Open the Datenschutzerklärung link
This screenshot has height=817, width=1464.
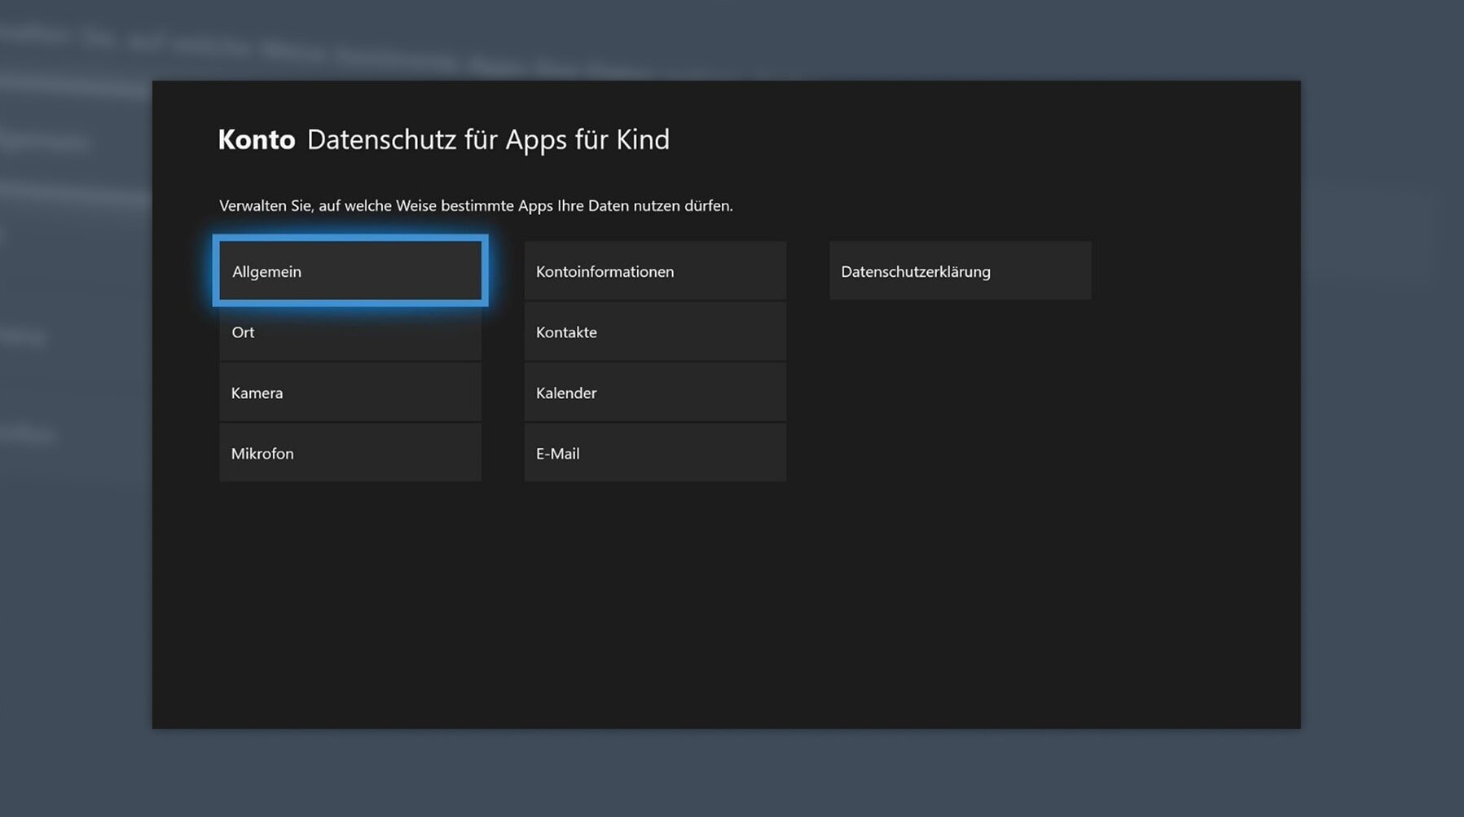[959, 271]
